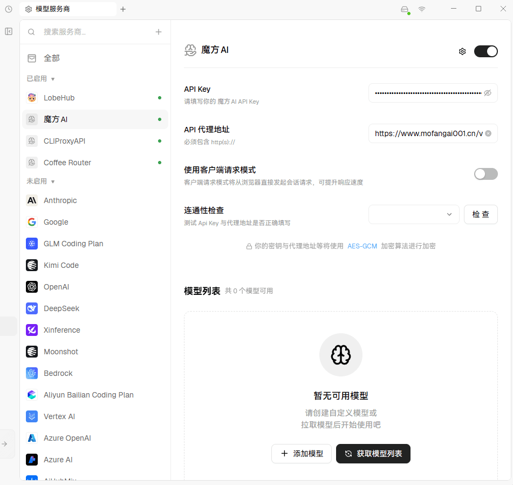Click the Bedrock logo icon
The image size is (513, 485).
[32, 373]
